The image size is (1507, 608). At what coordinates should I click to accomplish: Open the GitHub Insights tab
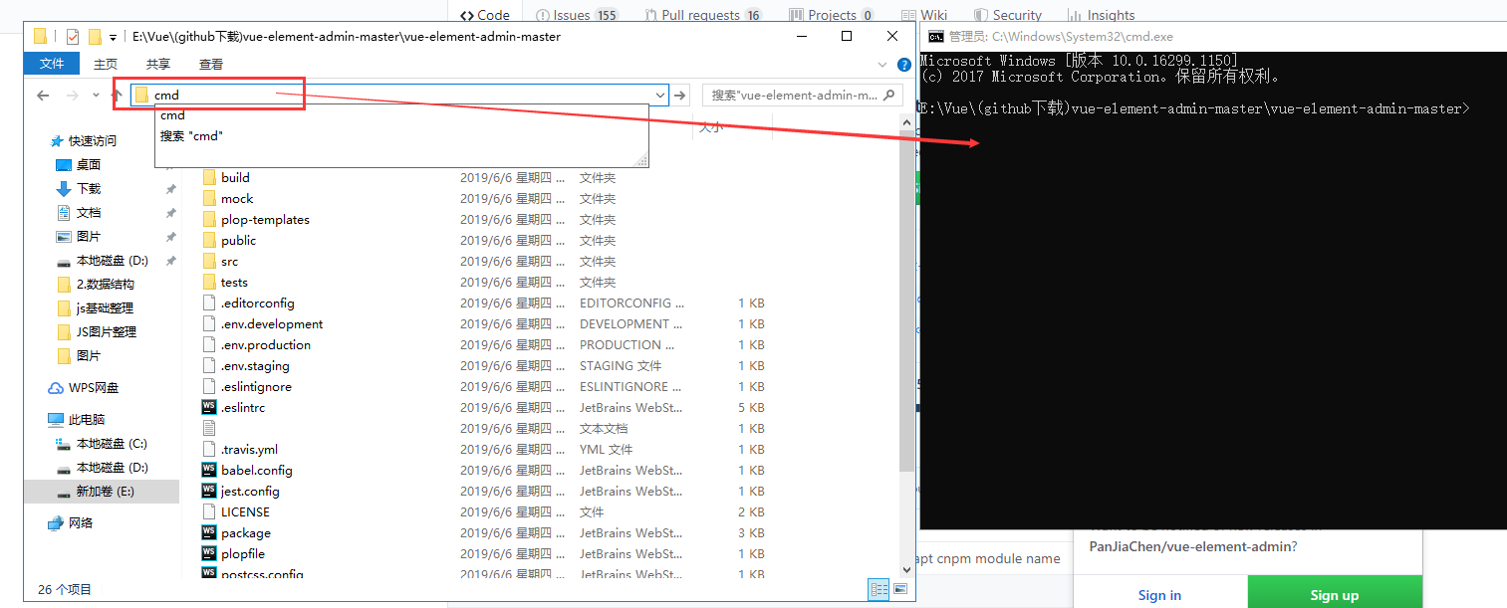click(x=1102, y=15)
